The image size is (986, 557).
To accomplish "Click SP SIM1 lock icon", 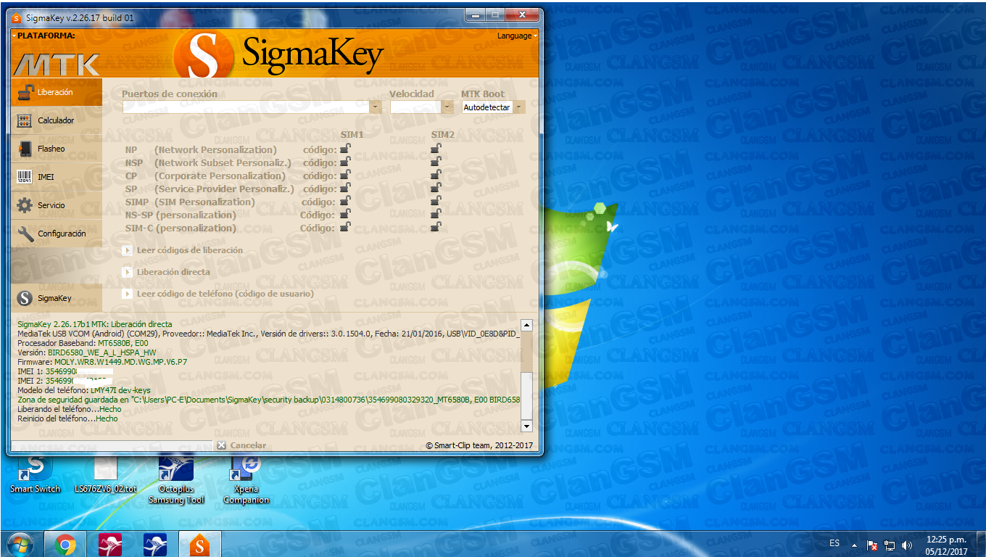I will (x=346, y=189).
